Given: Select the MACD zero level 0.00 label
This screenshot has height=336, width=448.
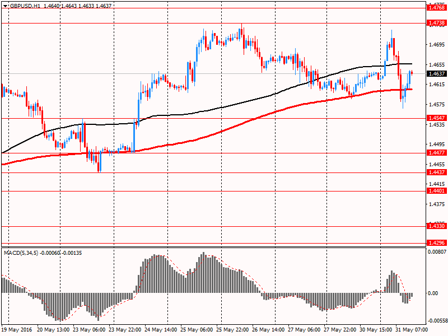Looking at the screenshot, I should (x=433, y=293).
